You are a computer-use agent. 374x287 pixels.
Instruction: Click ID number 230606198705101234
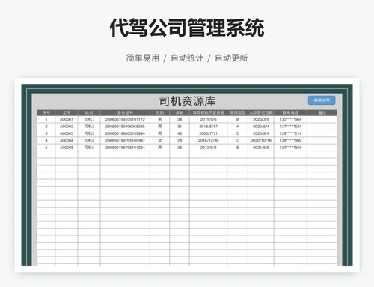[125, 148]
